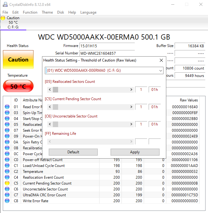This screenshot has width=208, height=213.
Task: Click the blue status orb for attribute C4
Action: [7, 177]
